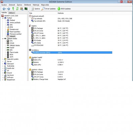Click the green up arrow toolbar icon
133x135 pixels.
click(13, 9)
